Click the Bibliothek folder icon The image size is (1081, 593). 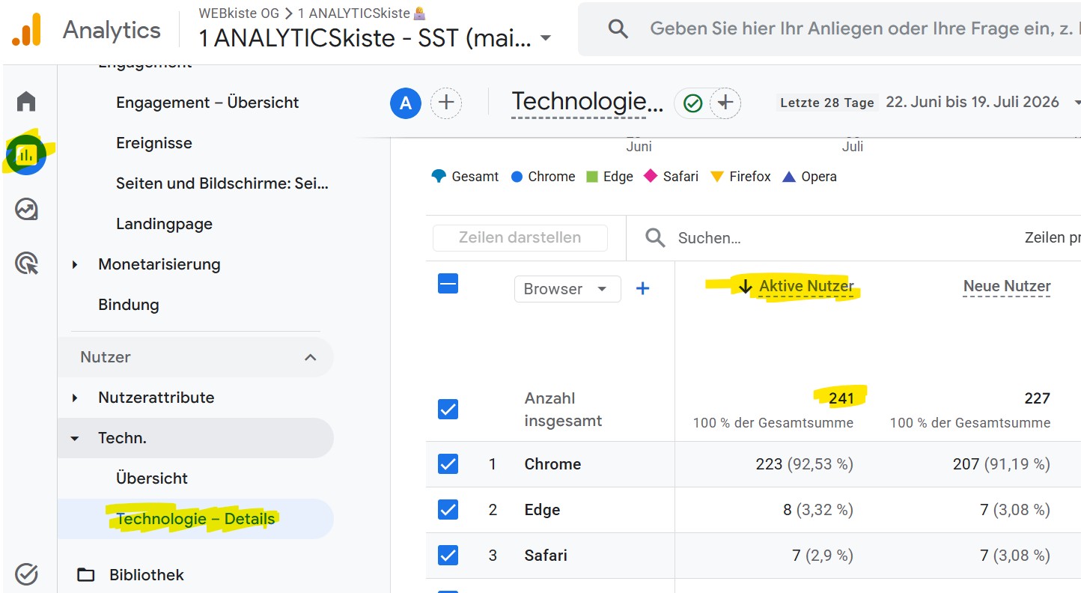(x=86, y=575)
